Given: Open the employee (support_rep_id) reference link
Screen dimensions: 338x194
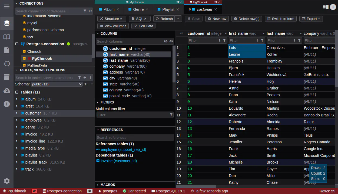Looking at the screenshot, I should pyautogui.click(x=123, y=150).
